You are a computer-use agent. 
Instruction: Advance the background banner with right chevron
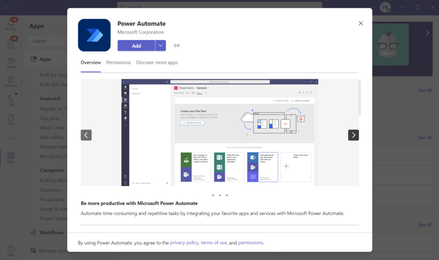coord(427,33)
